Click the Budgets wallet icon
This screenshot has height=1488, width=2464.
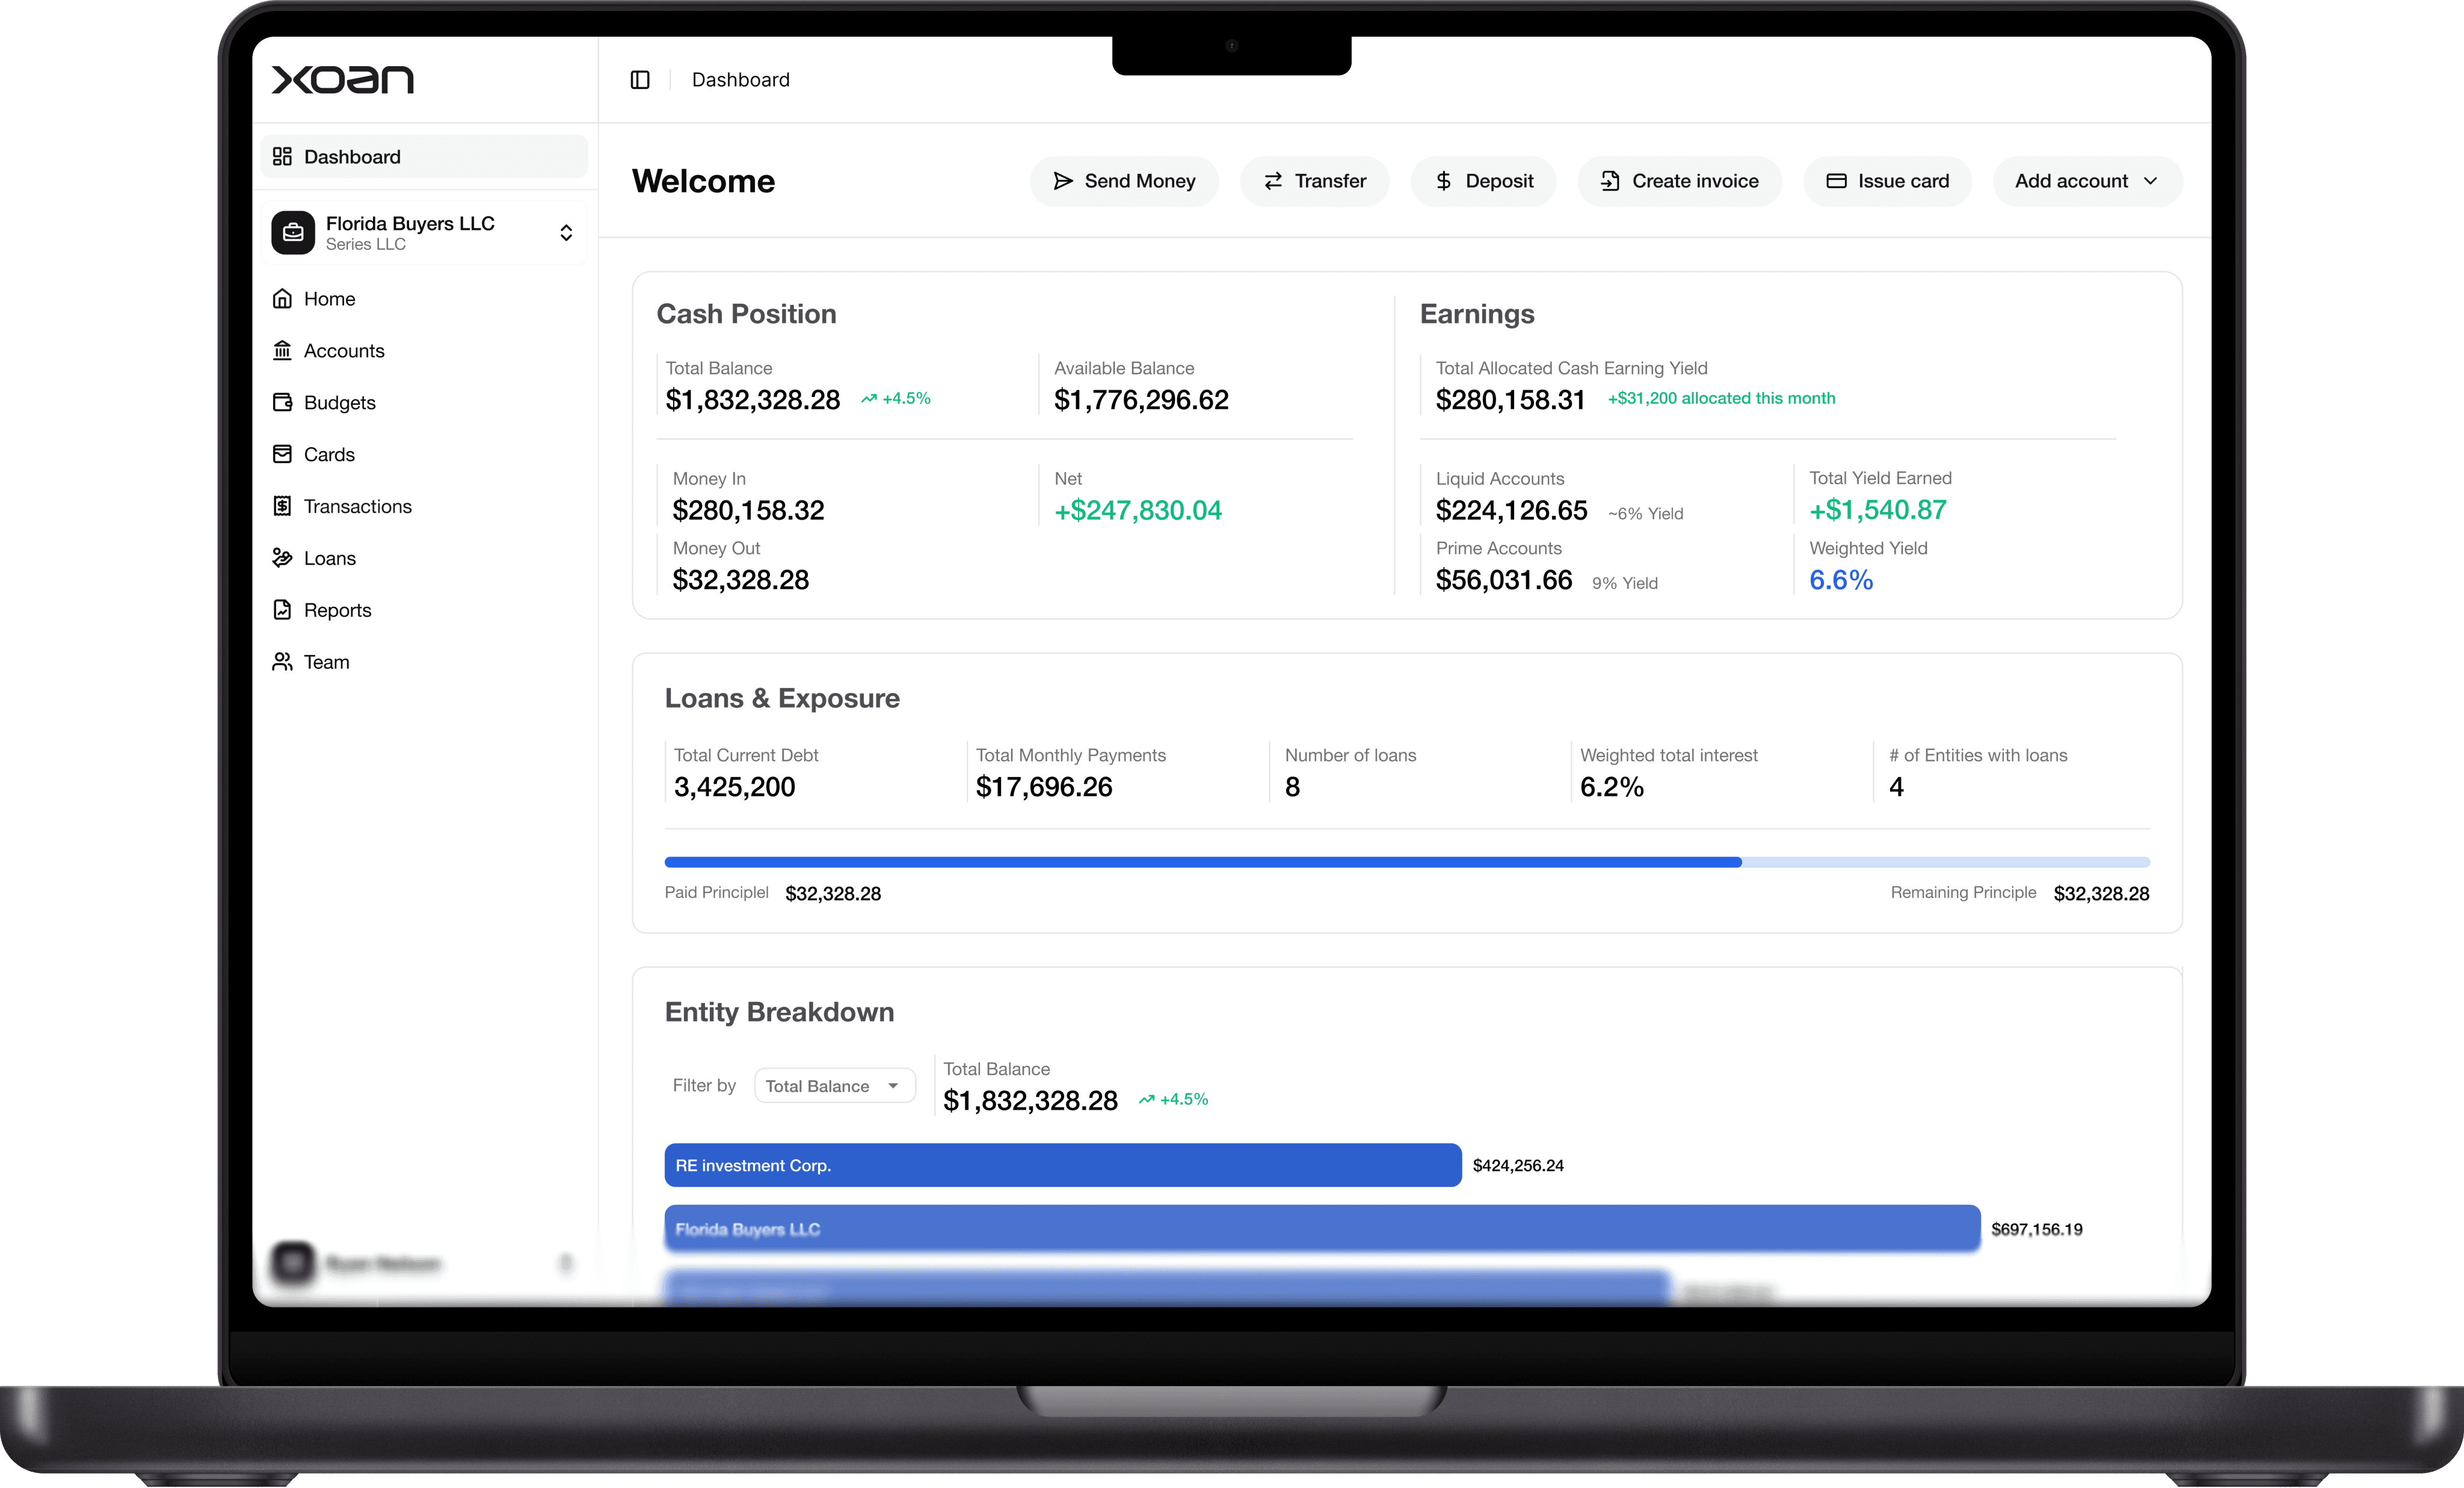(x=283, y=403)
